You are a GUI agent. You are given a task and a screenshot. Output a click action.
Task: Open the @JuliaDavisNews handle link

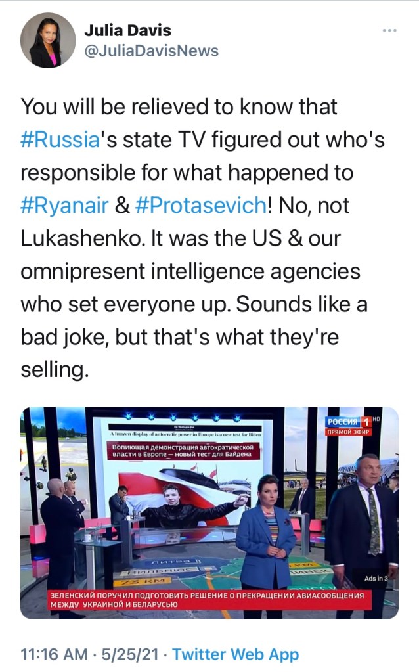click(x=151, y=51)
